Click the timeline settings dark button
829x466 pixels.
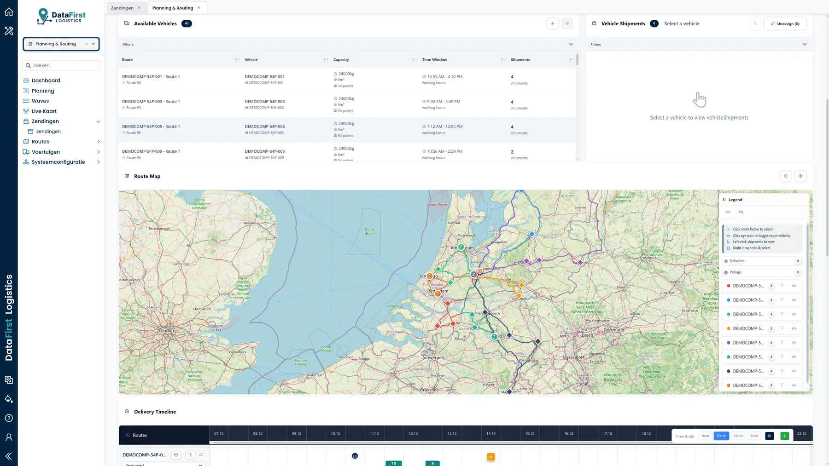(x=769, y=436)
